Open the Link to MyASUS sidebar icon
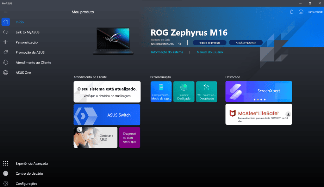Viewport: 324px width, 187px height. (5, 32)
